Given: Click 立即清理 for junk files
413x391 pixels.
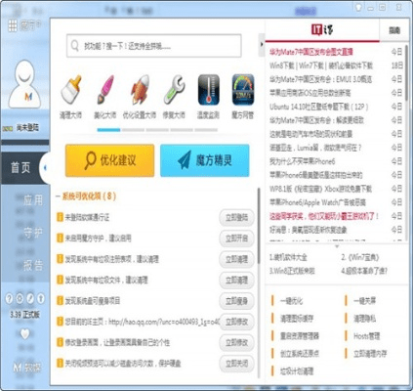Looking at the screenshot, I should [x=236, y=280].
